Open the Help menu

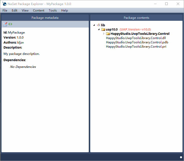point(64,11)
